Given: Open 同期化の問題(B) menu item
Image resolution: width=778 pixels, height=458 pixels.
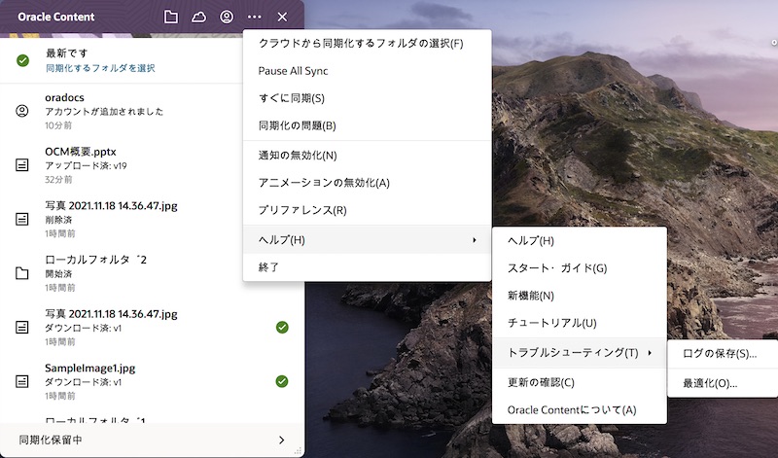Looking at the screenshot, I should 368,125.
